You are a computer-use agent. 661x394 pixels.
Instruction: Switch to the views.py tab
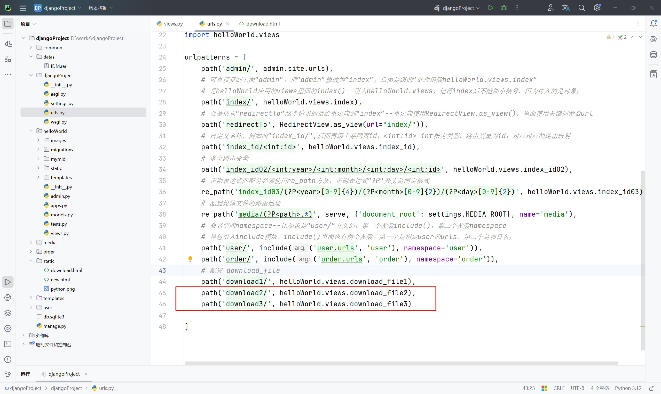(170, 24)
